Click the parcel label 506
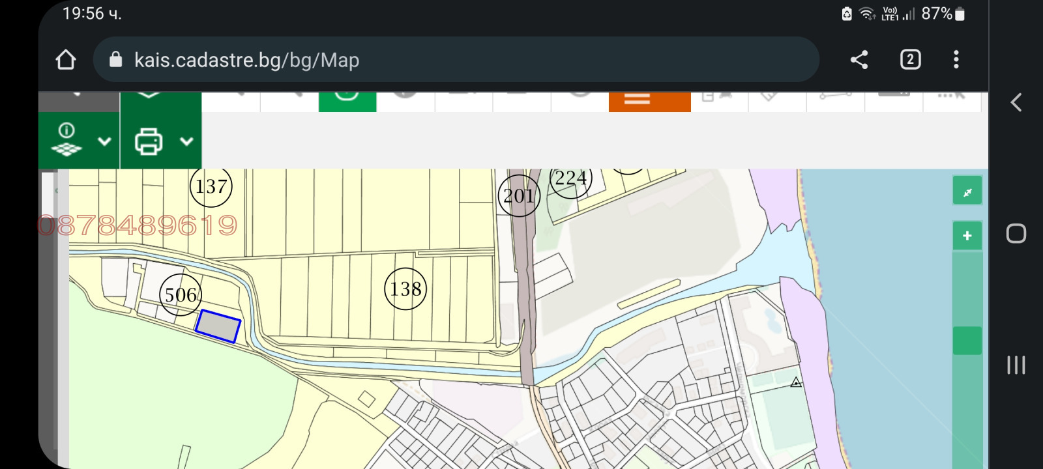1043x469 pixels. 181,295
